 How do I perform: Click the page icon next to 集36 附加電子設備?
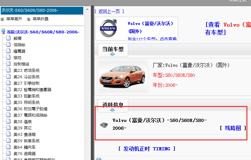pos(9,108)
